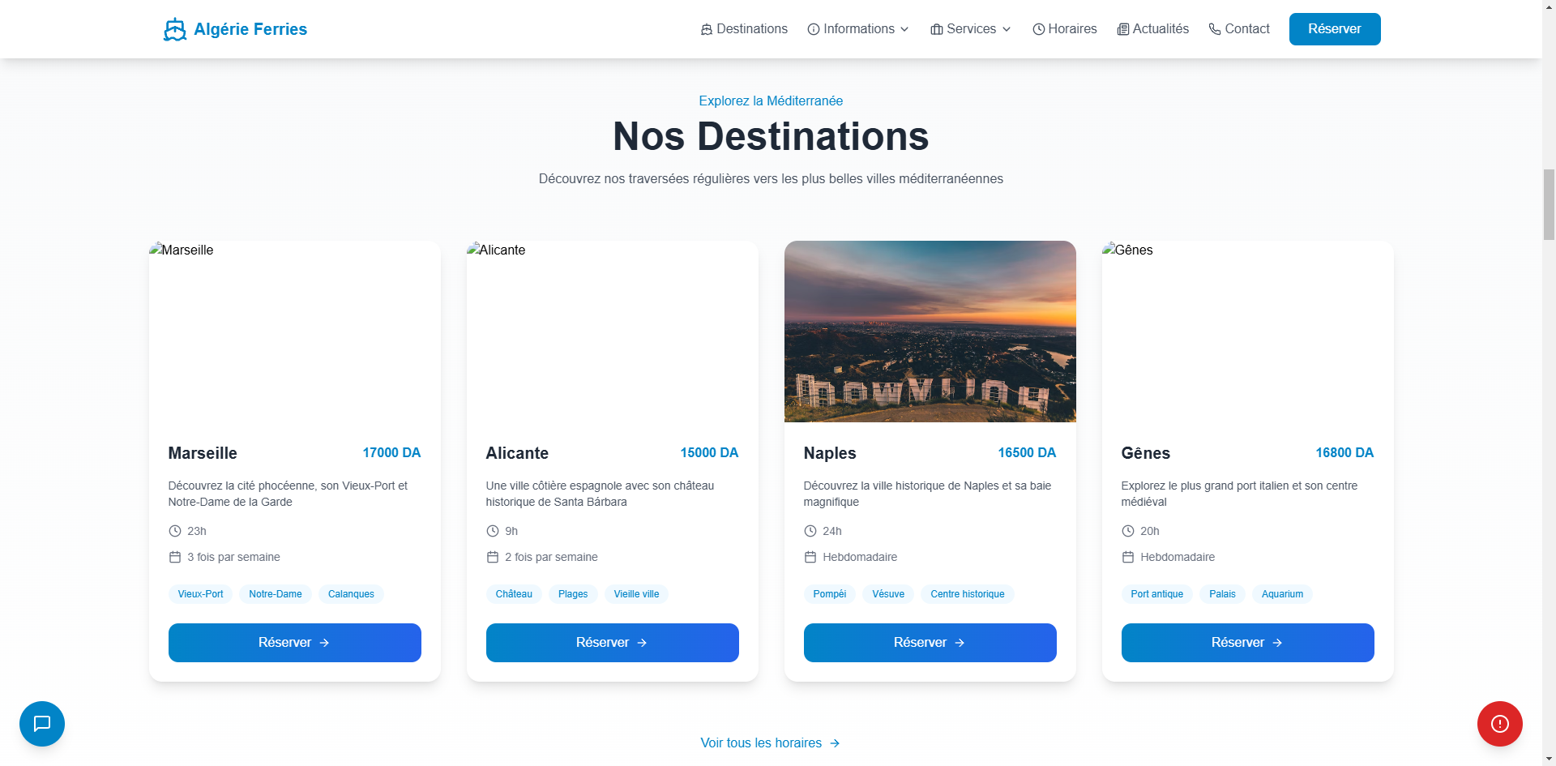Book the Alicante crossing with Réserver
Viewport: 1556px width, 766px height.
click(x=613, y=643)
